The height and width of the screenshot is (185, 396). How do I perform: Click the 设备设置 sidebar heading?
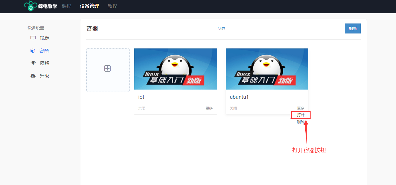point(36,28)
